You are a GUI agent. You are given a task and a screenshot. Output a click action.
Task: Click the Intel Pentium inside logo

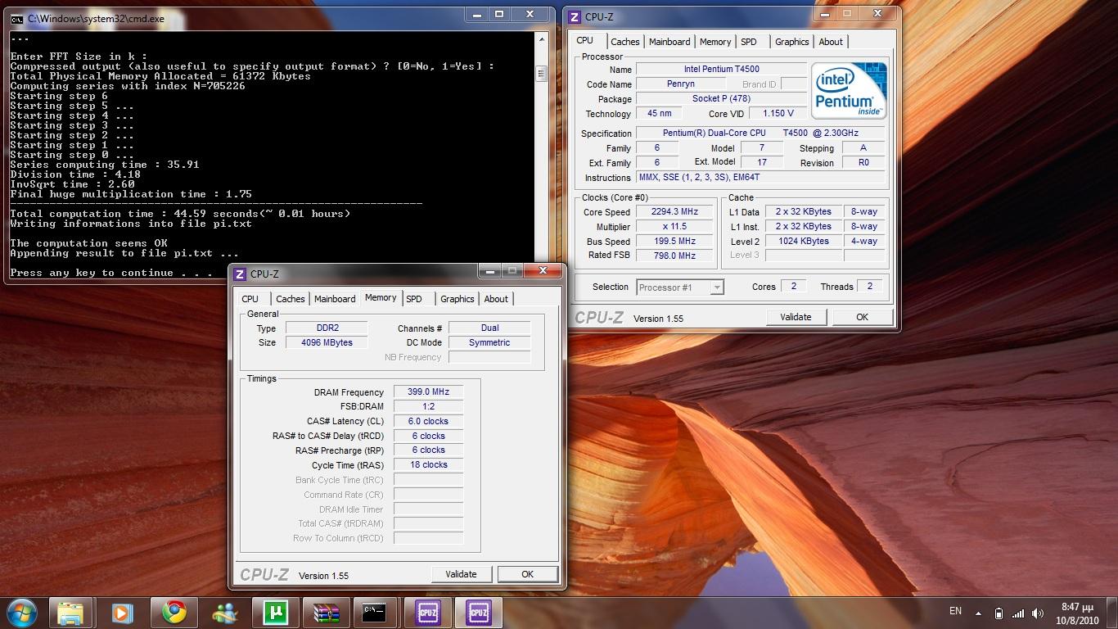pyautogui.click(x=849, y=90)
